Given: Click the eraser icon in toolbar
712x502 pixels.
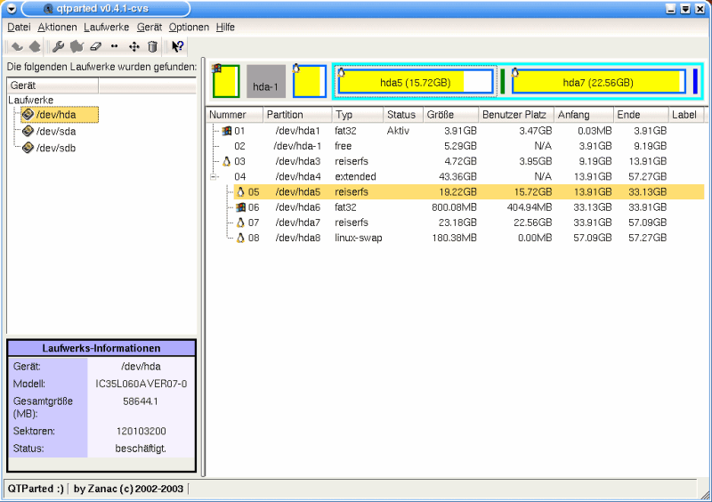Looking at the screenshot, I should (x=97, y=46).
